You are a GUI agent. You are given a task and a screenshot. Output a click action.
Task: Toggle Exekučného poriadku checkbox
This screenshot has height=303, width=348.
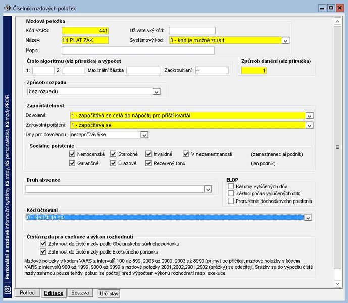43,251
